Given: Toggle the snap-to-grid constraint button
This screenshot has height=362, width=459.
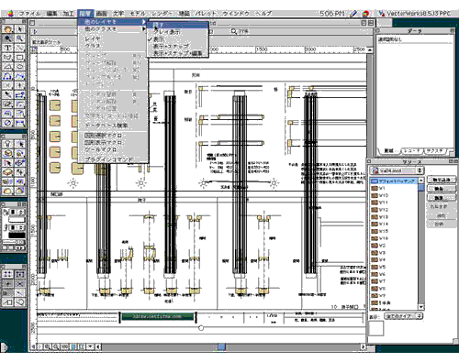Looking at the screenshot, I should [7, 274].
